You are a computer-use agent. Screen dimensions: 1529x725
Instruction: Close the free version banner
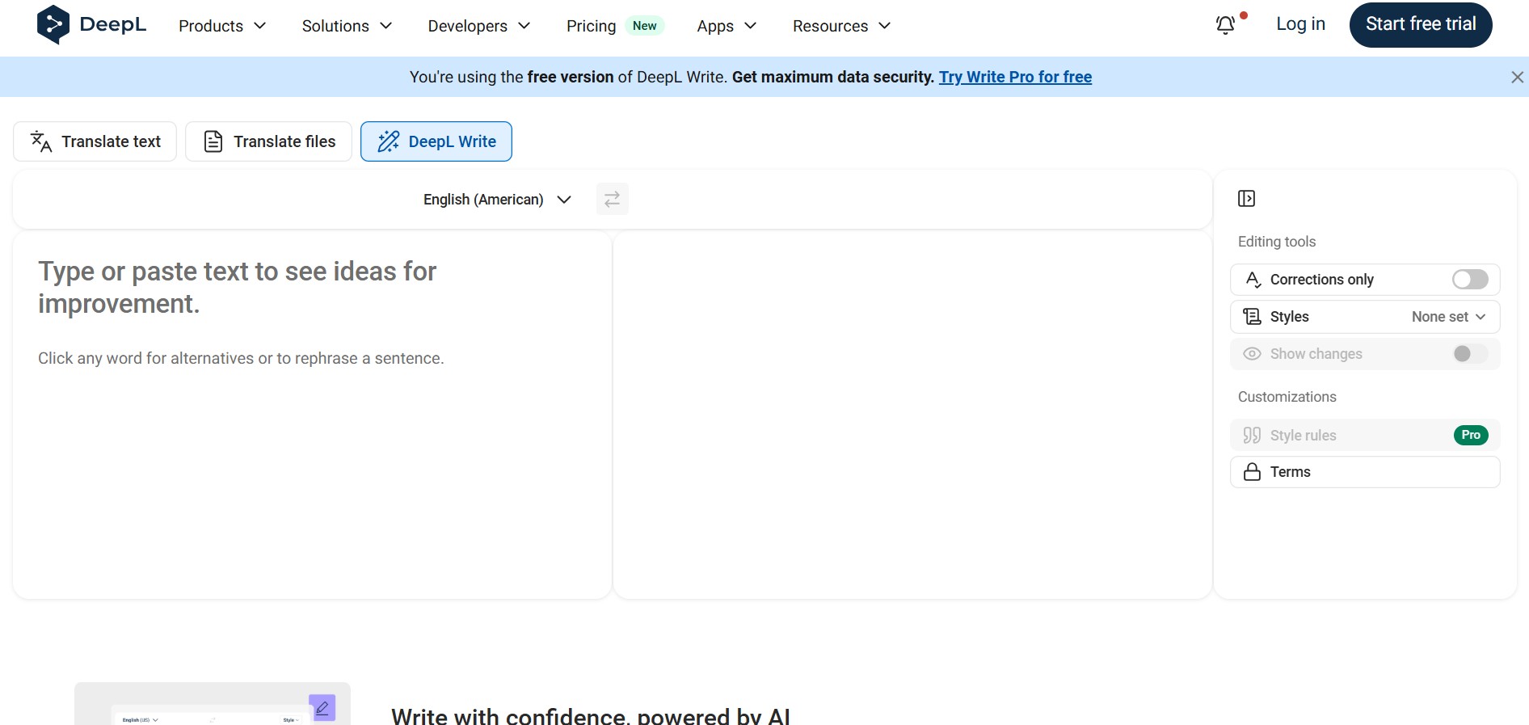[1517, 77]
